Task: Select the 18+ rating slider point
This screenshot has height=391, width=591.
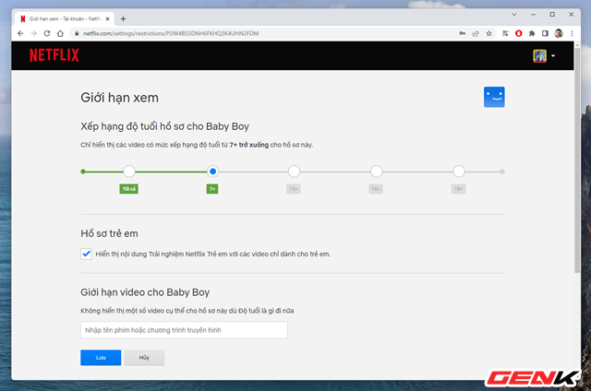Action: [x=458, y=172]
